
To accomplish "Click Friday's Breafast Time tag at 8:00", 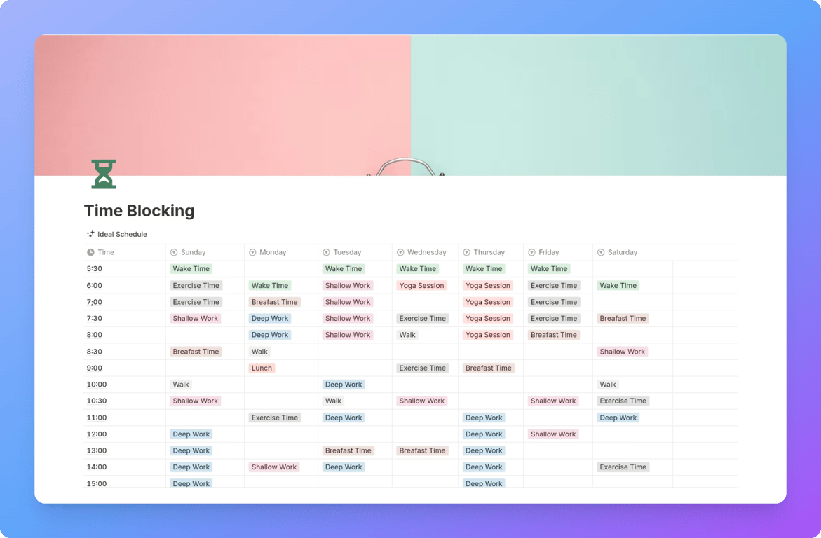I will point(553,334).
